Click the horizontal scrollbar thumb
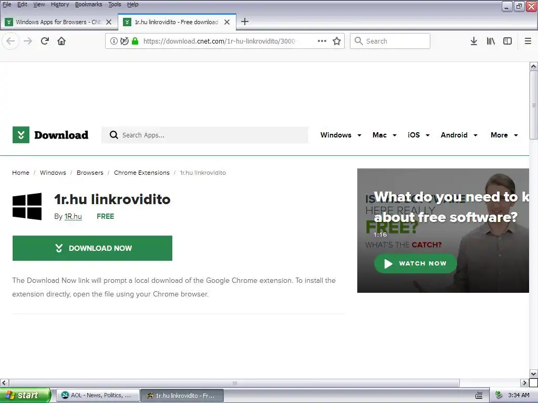 pyautogui.click(x=234, y=383)
